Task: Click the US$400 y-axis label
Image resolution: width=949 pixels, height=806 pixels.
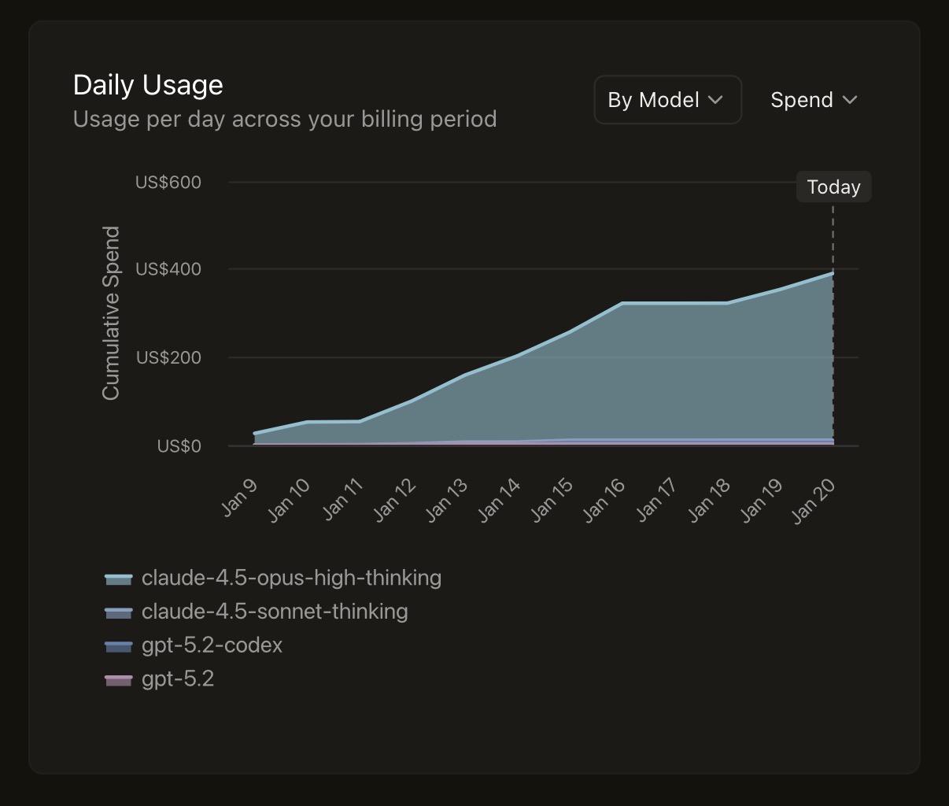Action: click(x=168, y=269)
